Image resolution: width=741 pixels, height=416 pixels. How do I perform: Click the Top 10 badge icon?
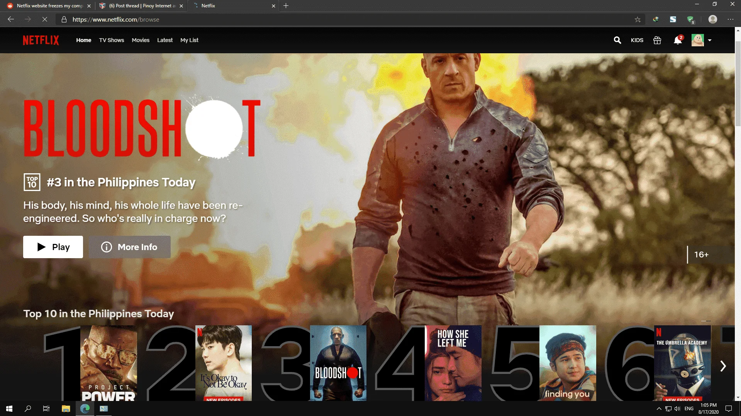(32, 182)
